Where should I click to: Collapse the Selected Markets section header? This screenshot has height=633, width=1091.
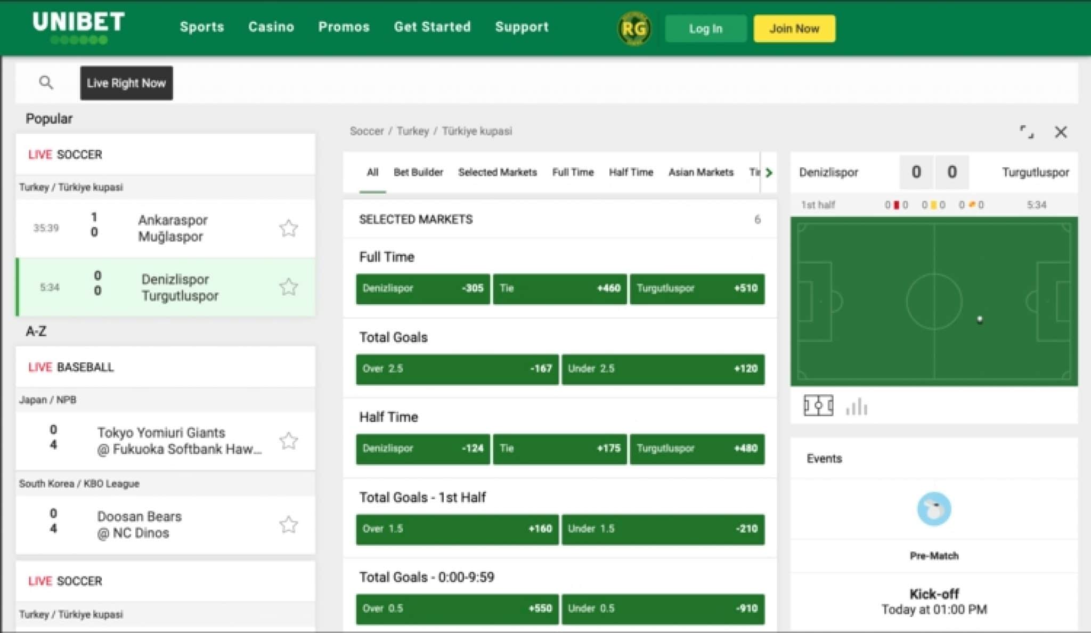click(x=560, y=219)
